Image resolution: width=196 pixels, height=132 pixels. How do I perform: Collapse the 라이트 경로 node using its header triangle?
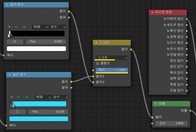(x=152, y=12)
